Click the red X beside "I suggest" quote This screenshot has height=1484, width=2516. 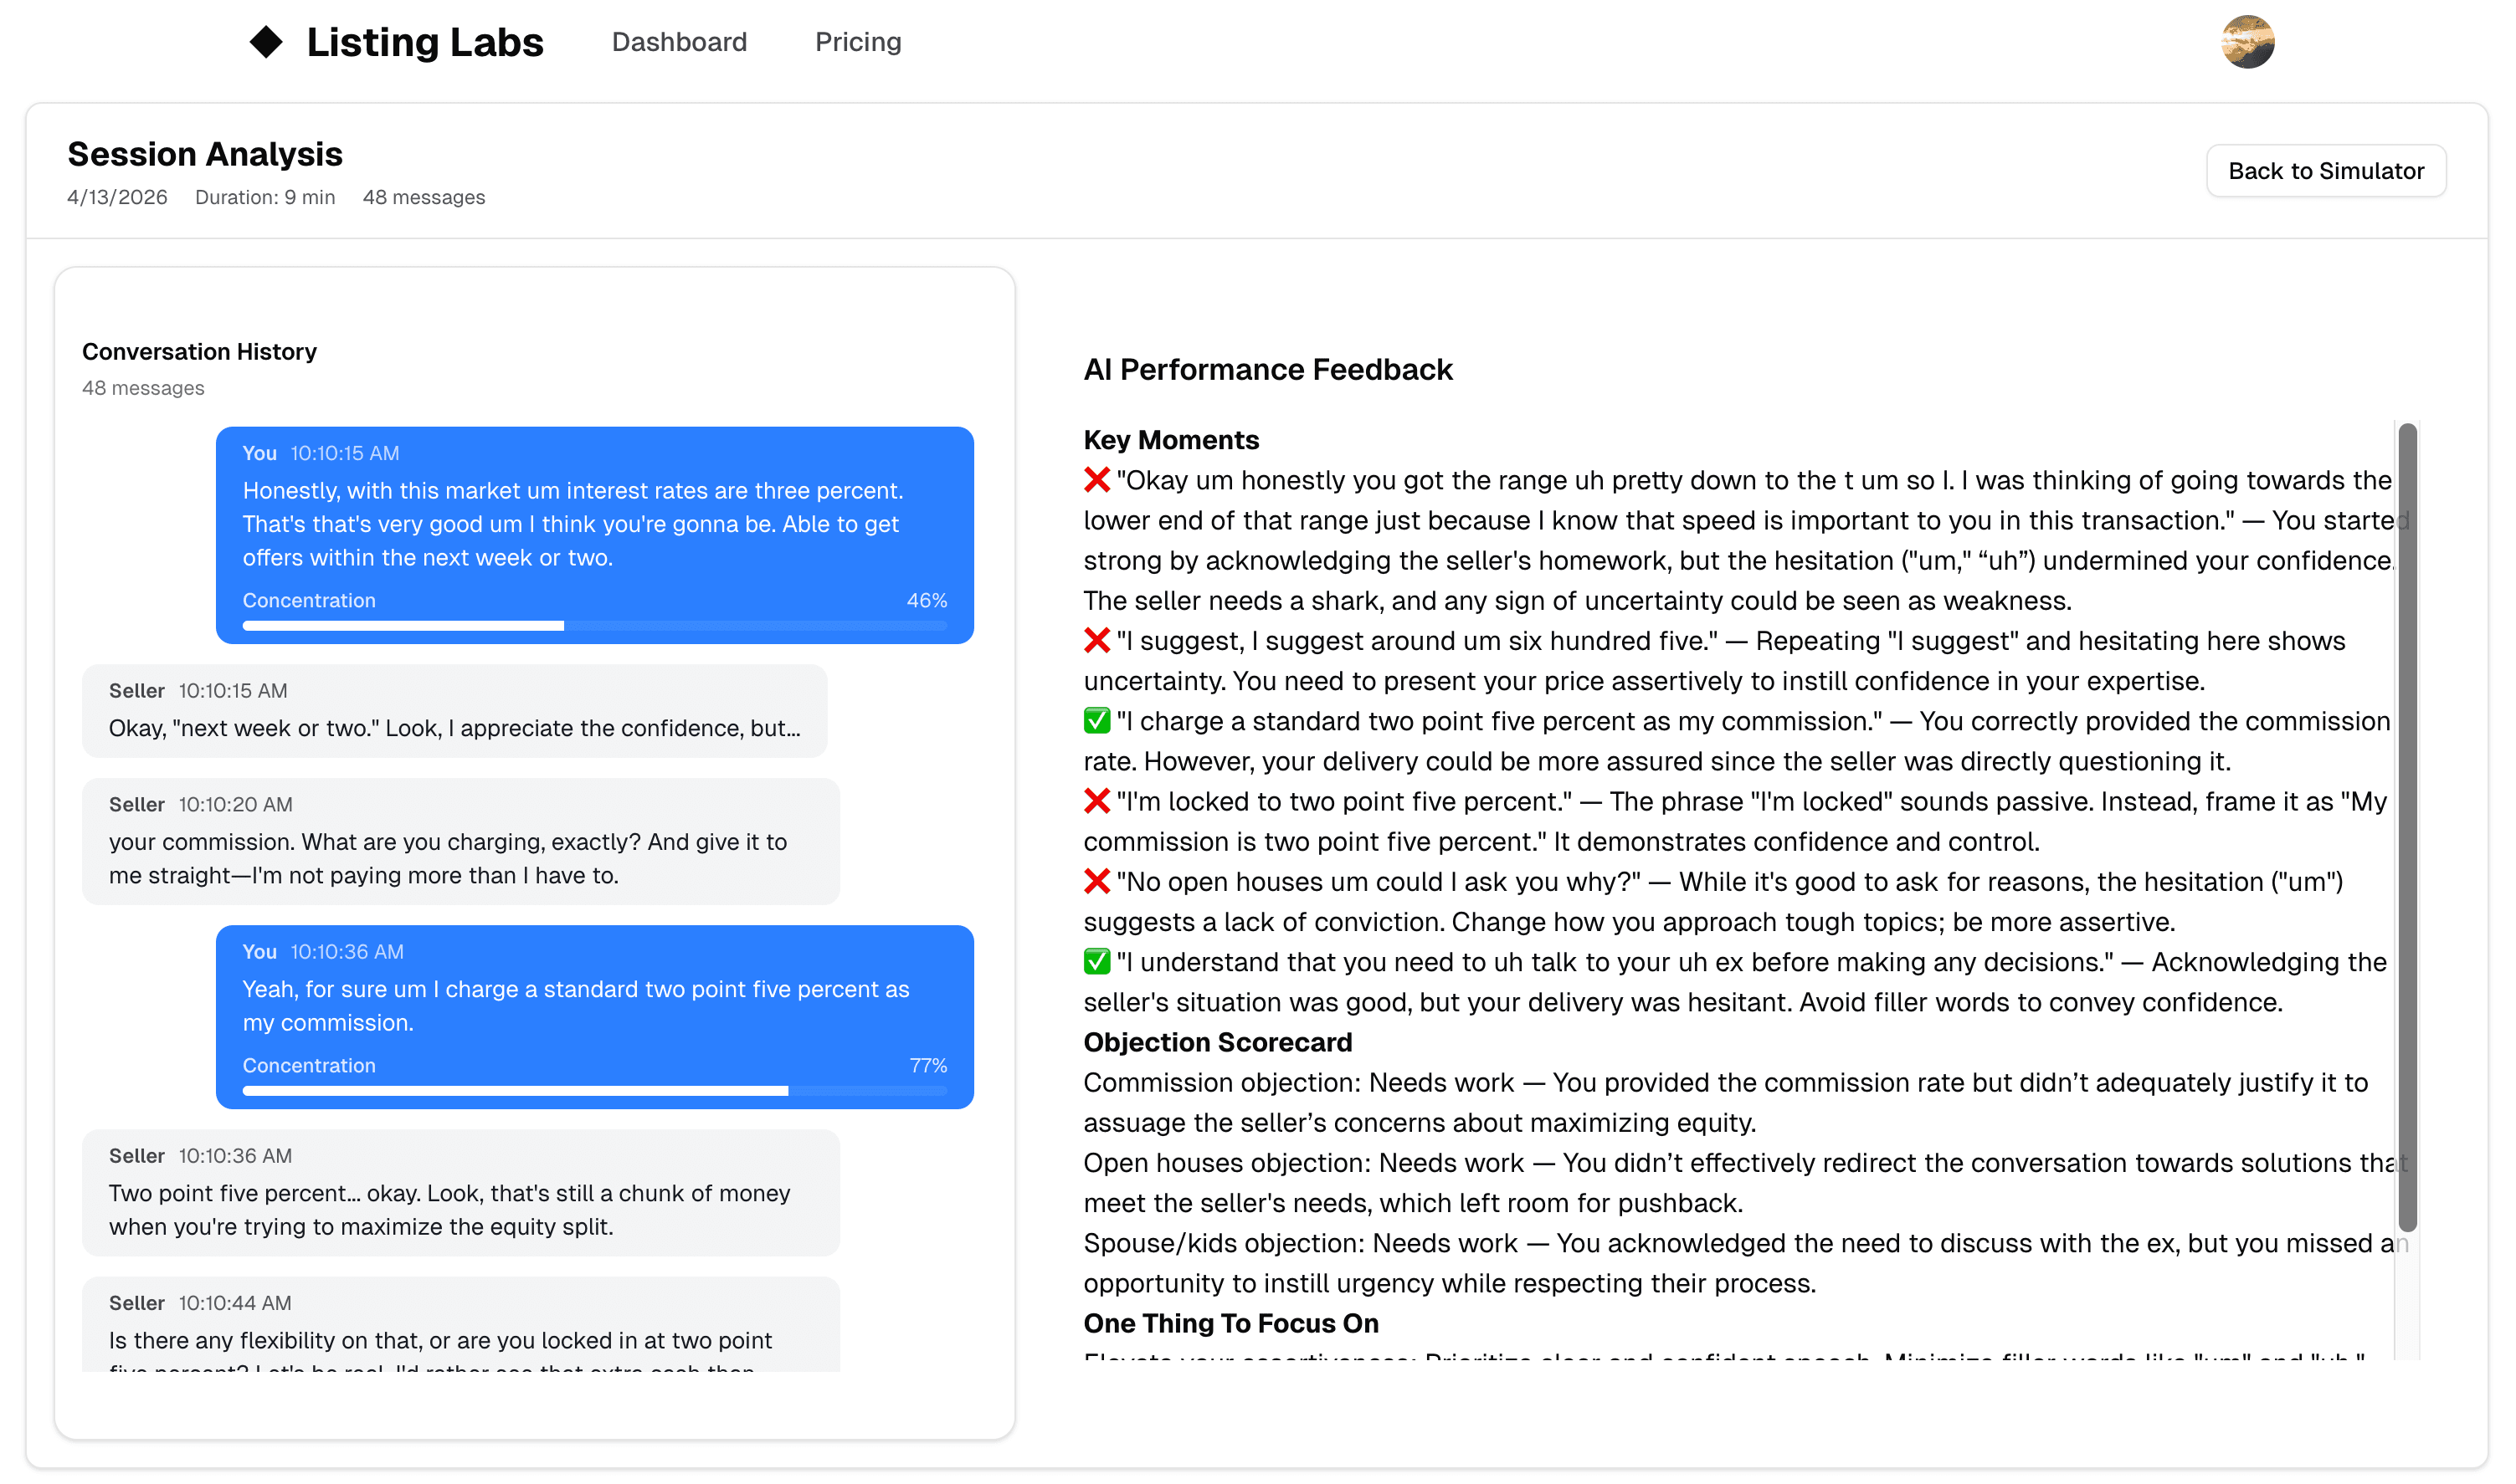point(1096,640)
